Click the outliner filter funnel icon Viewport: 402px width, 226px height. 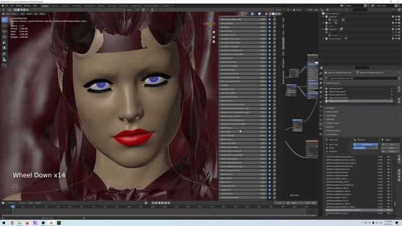point(394,10)
